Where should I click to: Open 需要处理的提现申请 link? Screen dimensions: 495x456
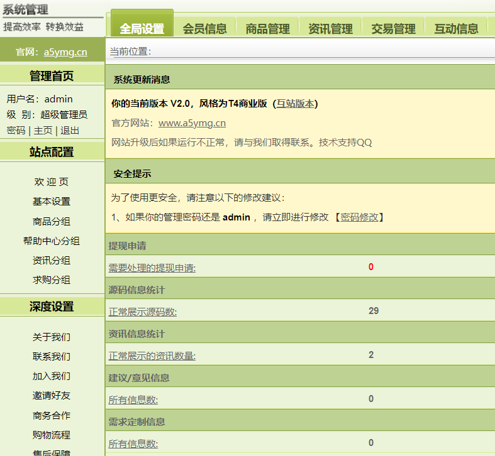[x=152, y=268]
